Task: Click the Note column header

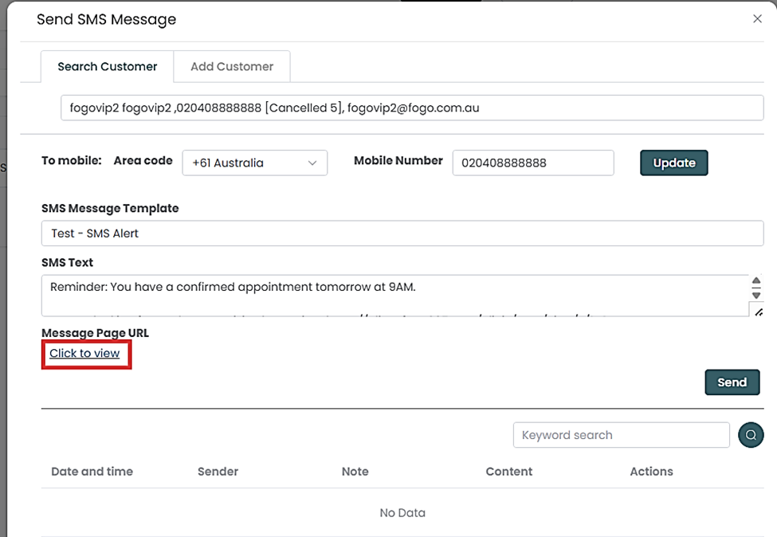Action: 355,472
